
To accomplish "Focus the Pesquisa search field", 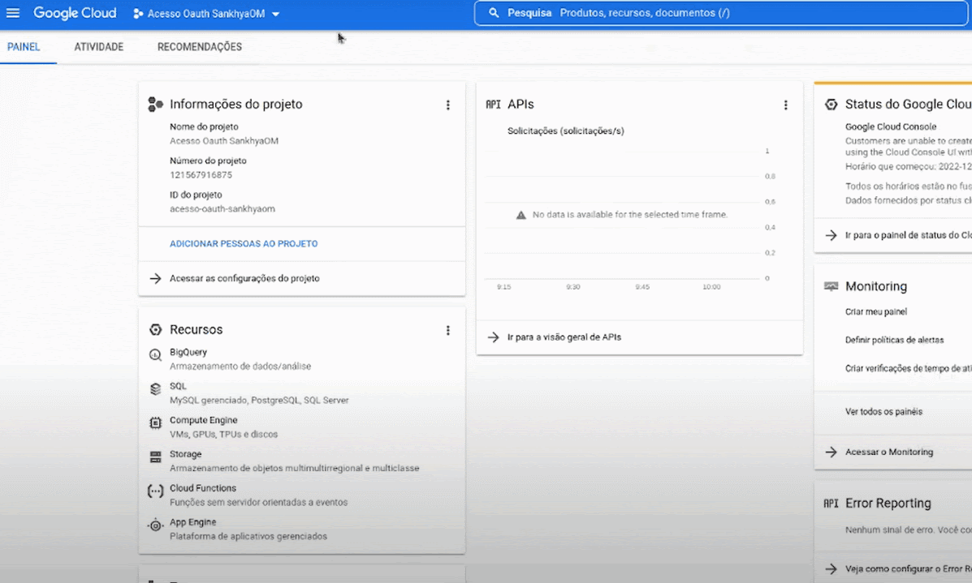I will click(721, 13).
